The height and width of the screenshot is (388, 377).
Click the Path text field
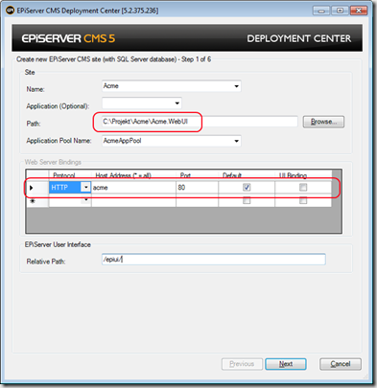200,122
